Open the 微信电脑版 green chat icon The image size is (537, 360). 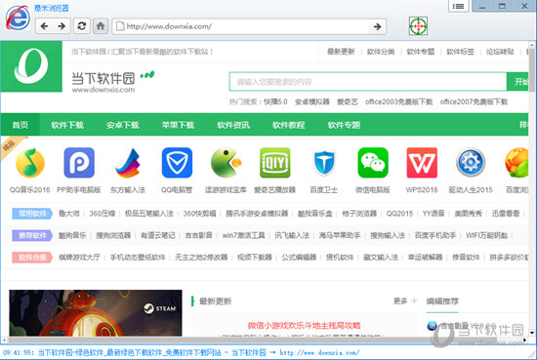pyautogui.click(x=373, y=163)
